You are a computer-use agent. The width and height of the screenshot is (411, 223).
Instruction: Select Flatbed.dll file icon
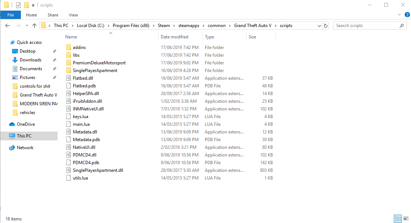pyautogui.click(x=68, y=78)
